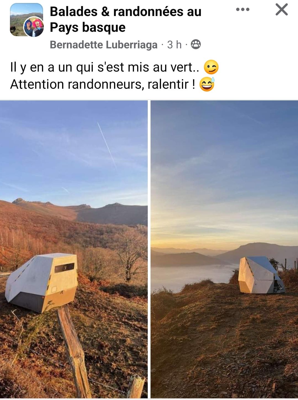Select the 'Attention randonneurs, ralentir !' text
The width and height of the screenshot is (298, 400).
103,84
